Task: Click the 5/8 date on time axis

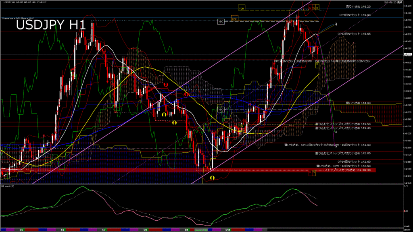Action: pos(145,230)
